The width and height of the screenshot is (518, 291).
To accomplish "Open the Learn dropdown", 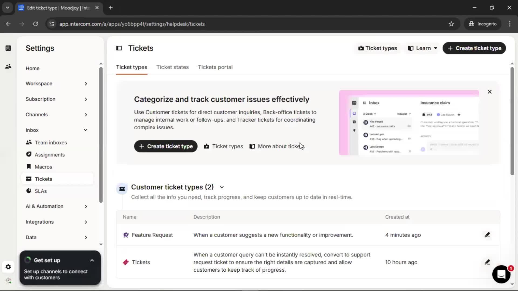I will coord(422,48).
